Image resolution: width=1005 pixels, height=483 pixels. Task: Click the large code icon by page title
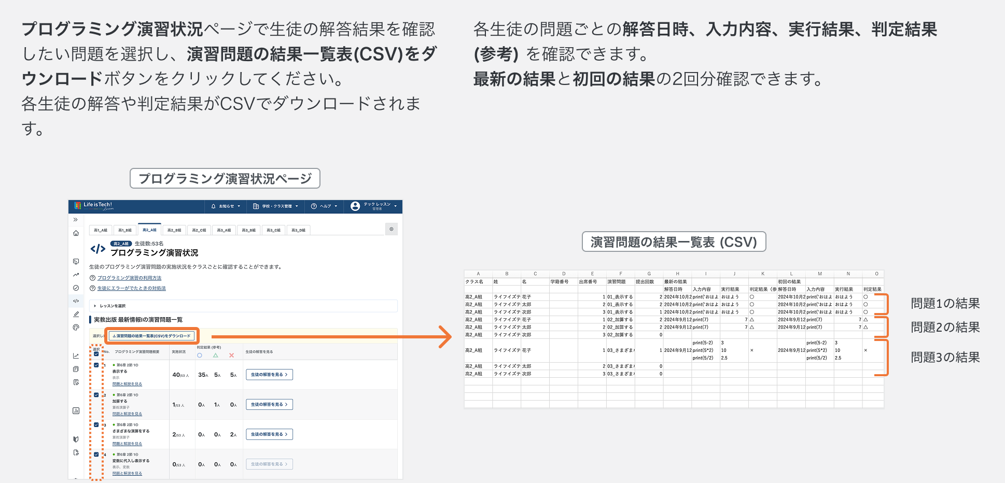tap(98, 249)
